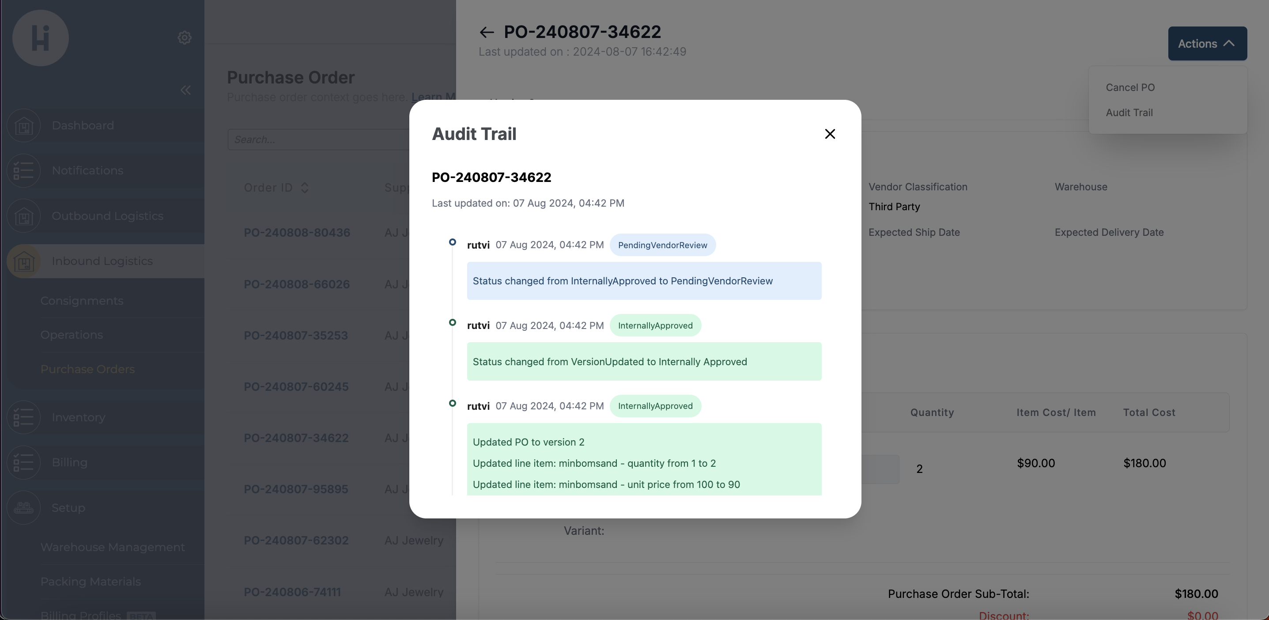Click the Outbound Logistics icon
1269x620 pixels.
24,216
